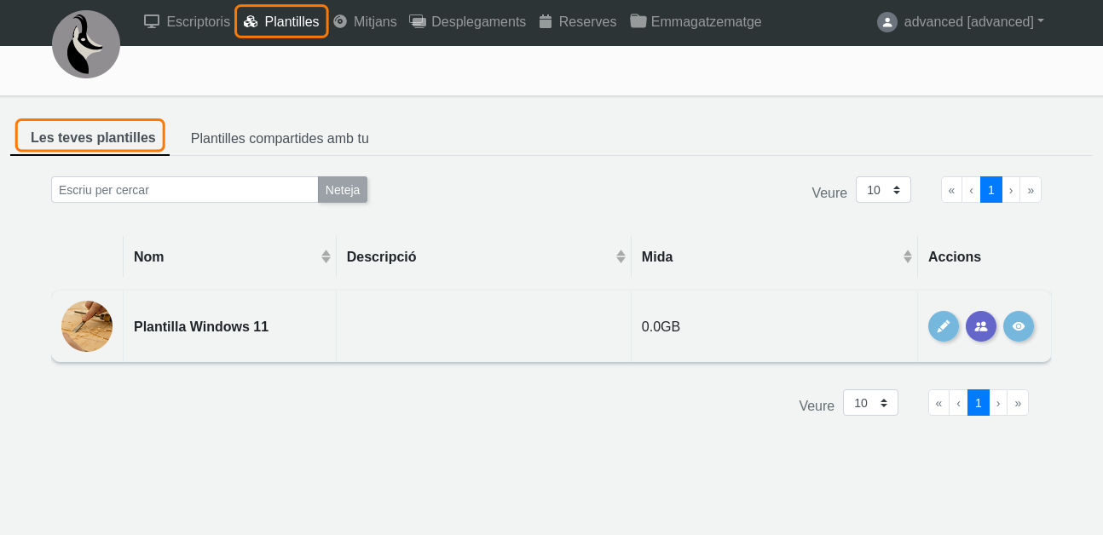
Task: Sort the table by Nom column
Action: 229,256
